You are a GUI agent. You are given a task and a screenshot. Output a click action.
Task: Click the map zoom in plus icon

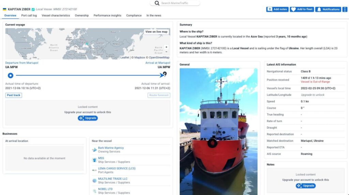coord(166,47)
